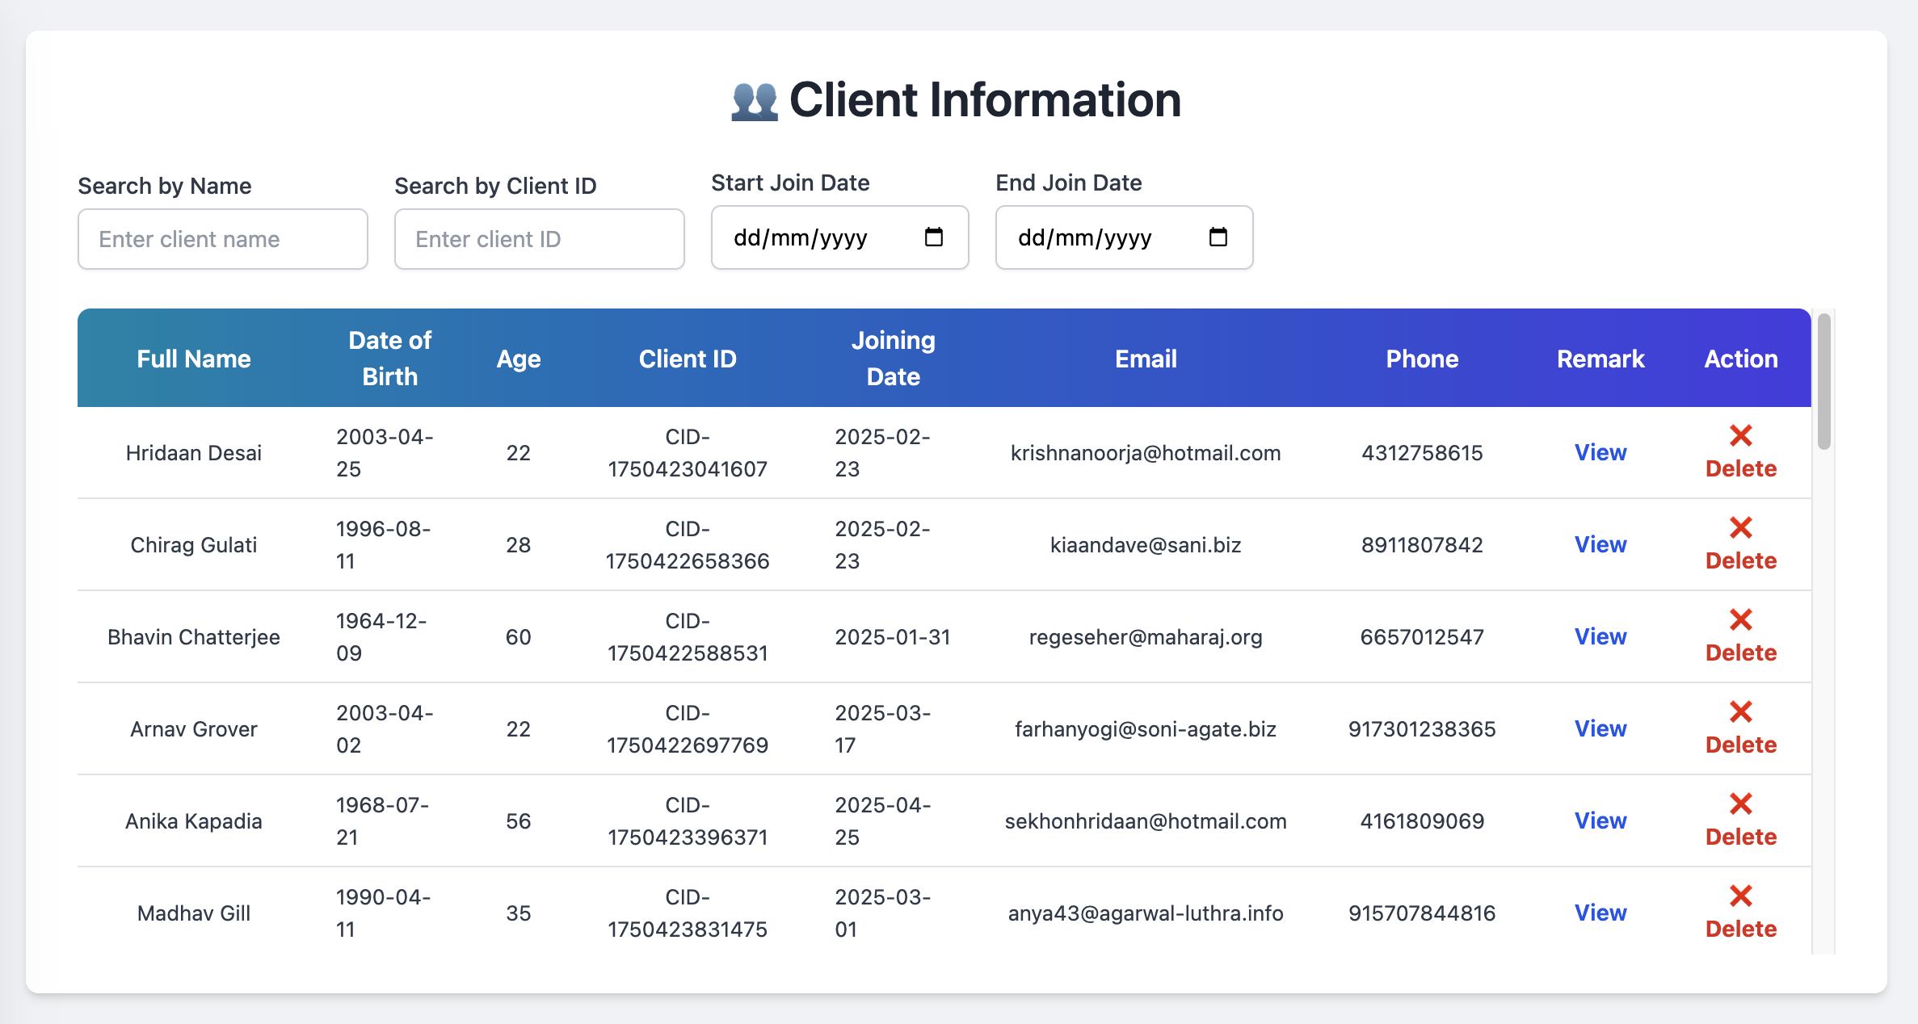
Task: Click the red X delete icon for Bhavin Chatterjee
Action: tap(1741, 620)
